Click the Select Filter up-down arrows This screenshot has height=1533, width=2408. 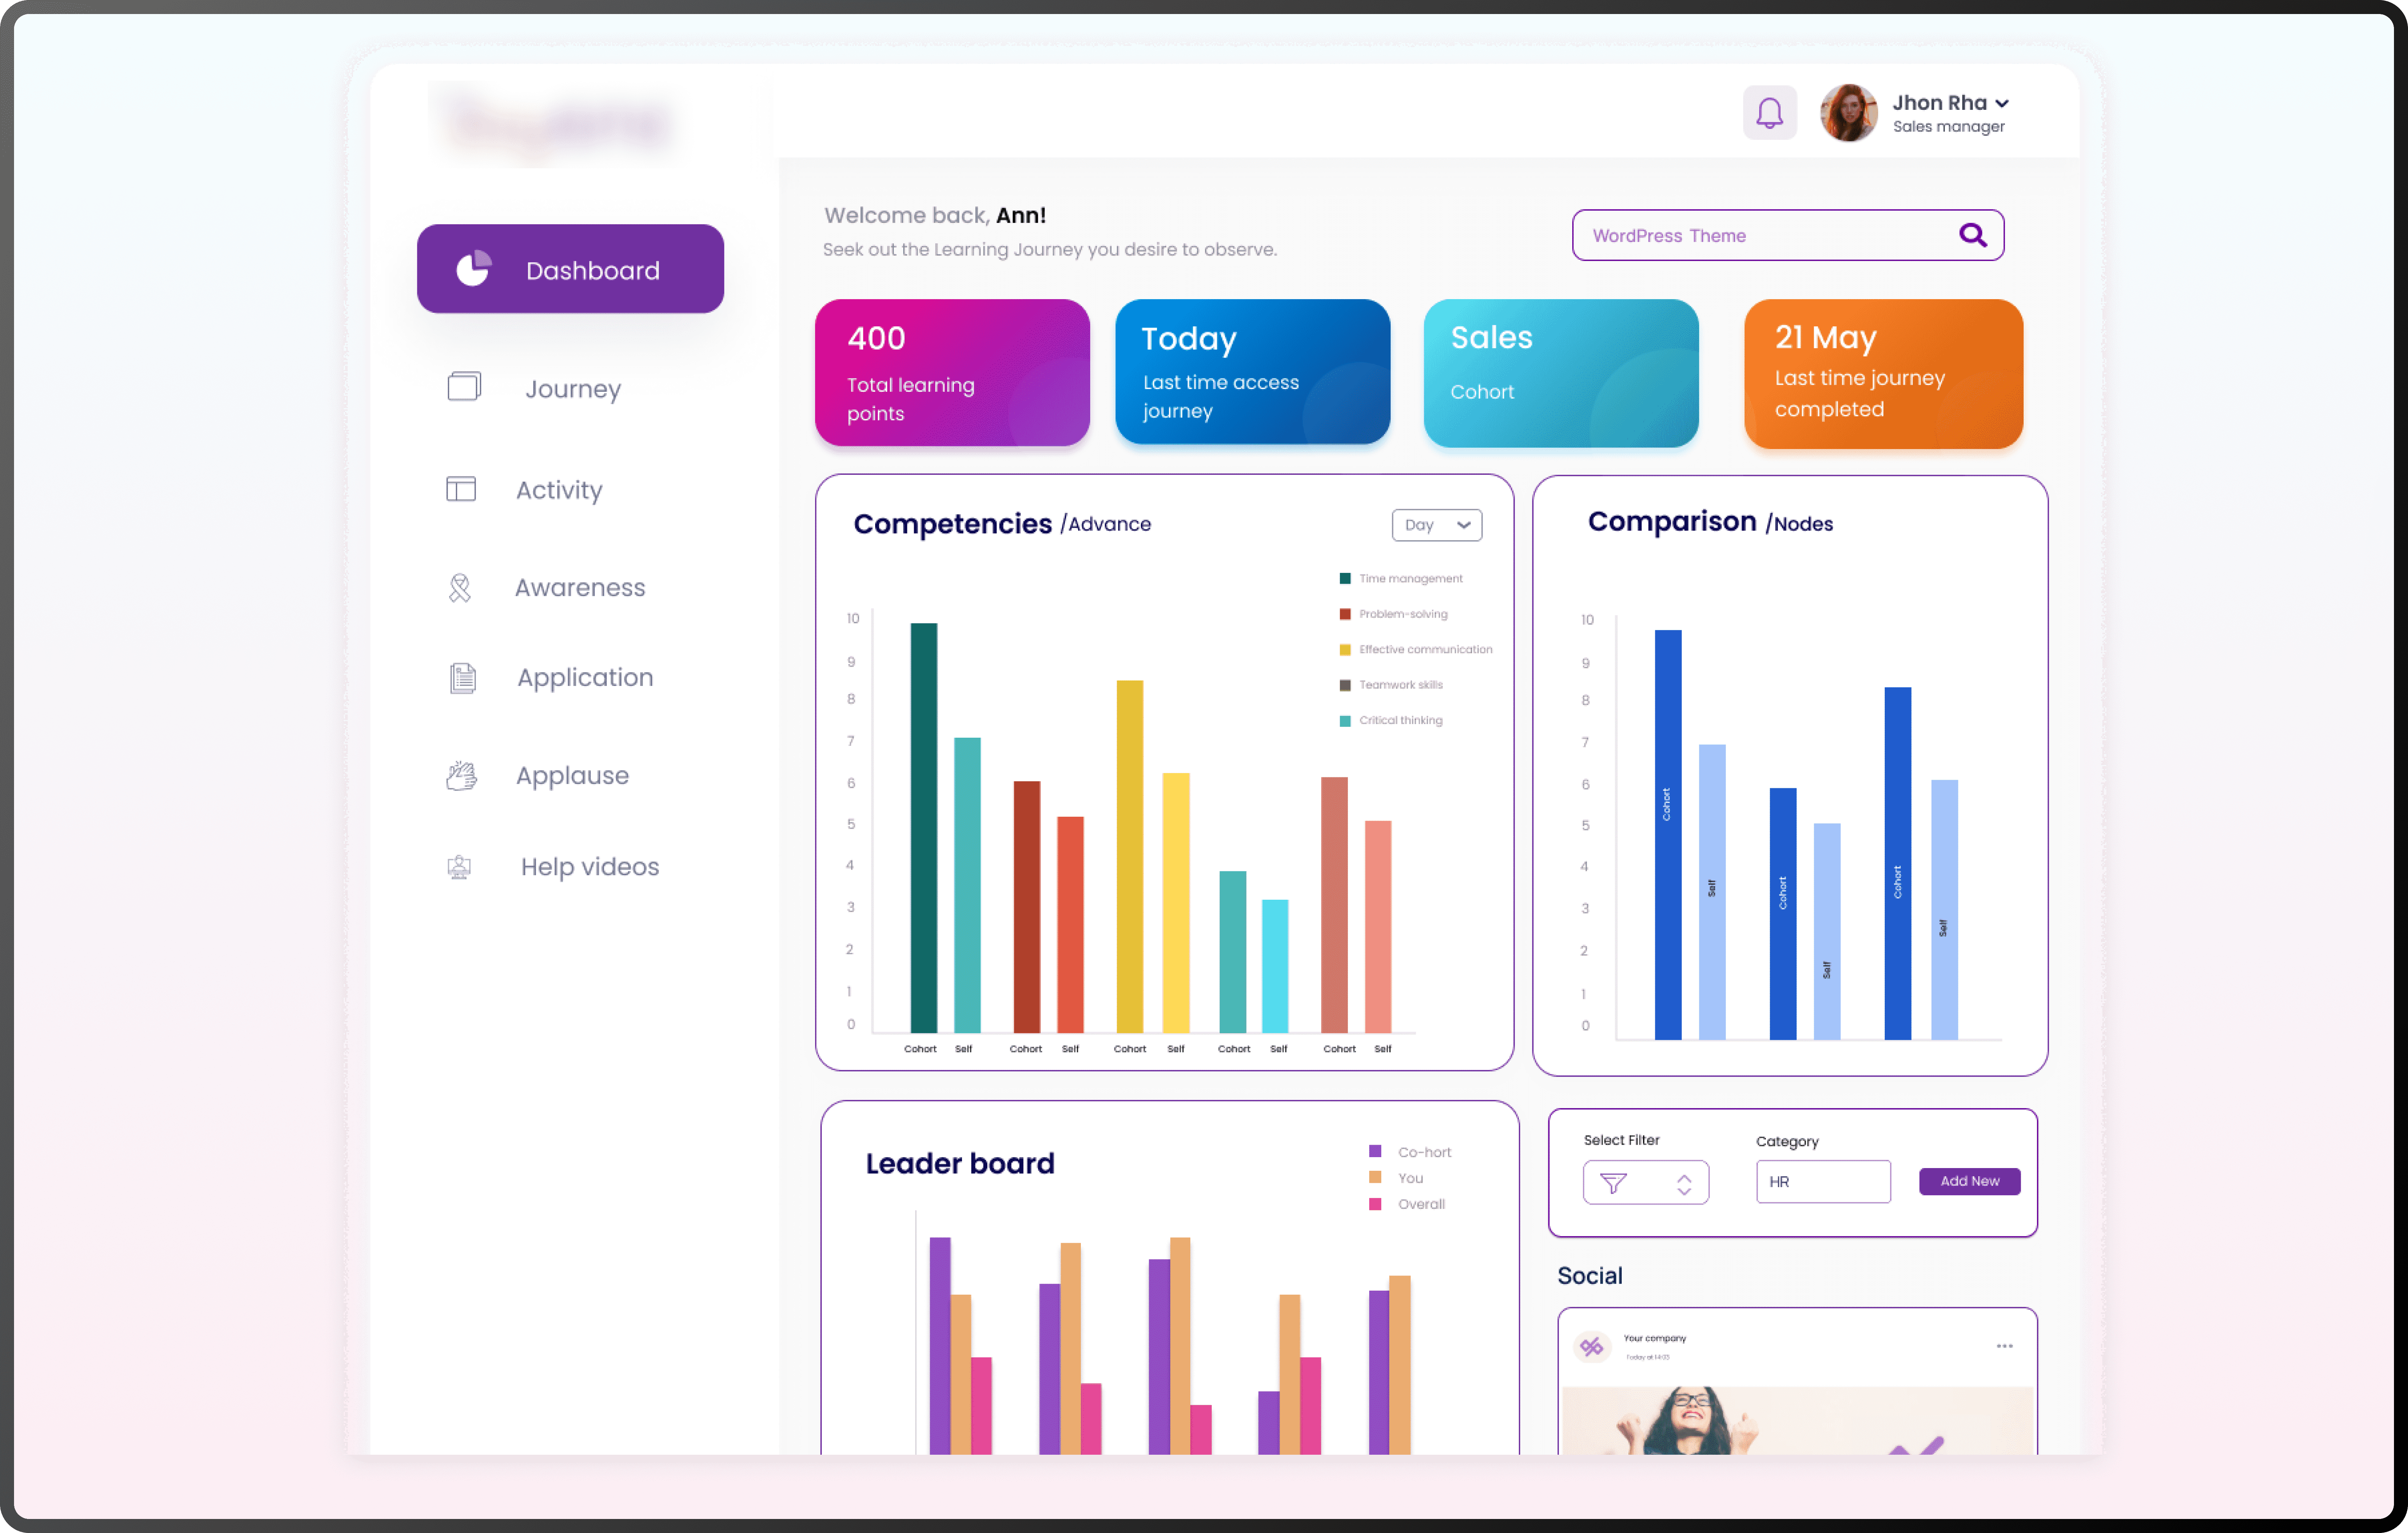1684,1184
